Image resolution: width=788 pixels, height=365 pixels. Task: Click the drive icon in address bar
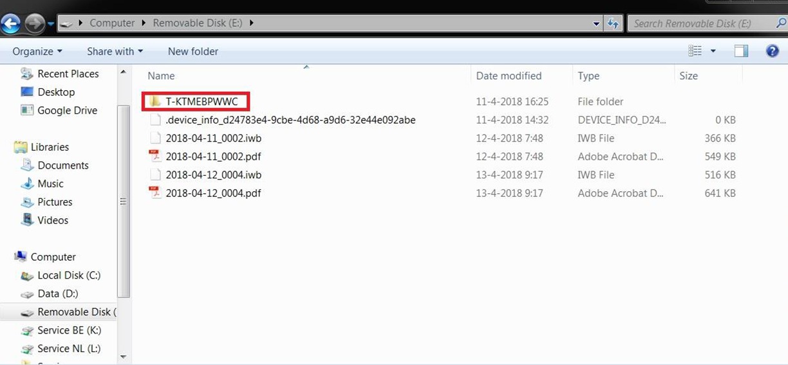click(66, 23)
